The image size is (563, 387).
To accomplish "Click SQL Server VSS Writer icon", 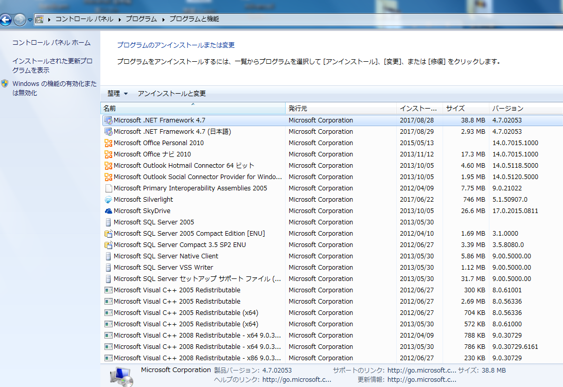I will (x=108, y=268).
